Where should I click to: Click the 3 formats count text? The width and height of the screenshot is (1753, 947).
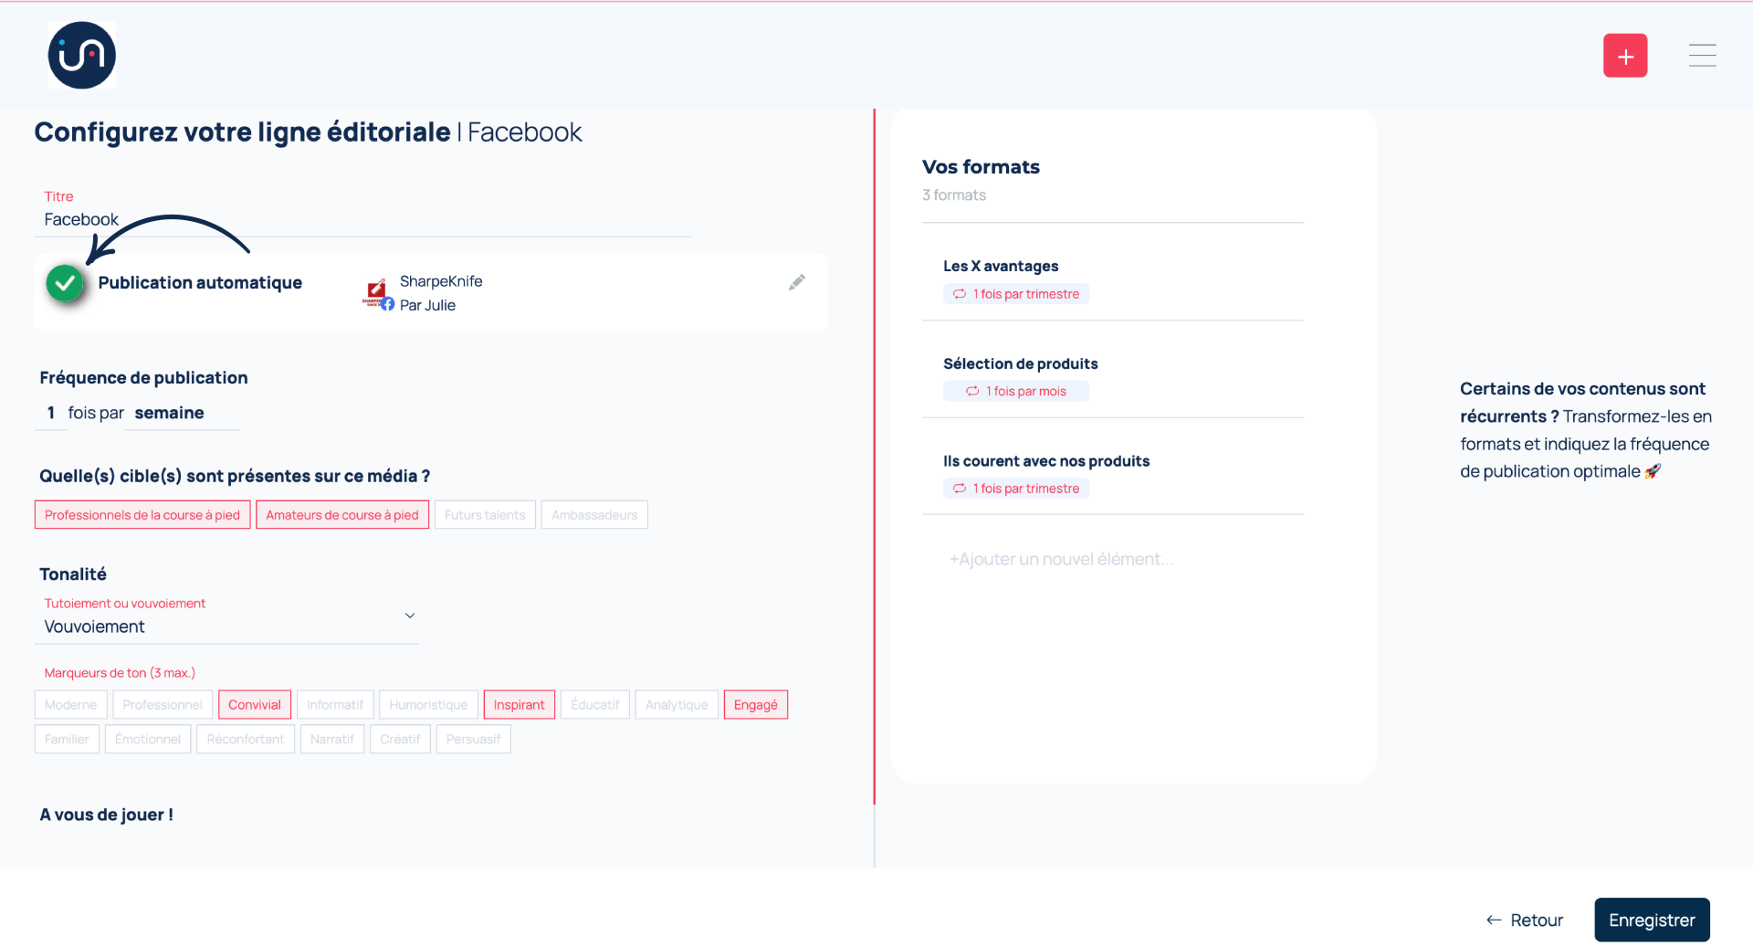[954, 195]
